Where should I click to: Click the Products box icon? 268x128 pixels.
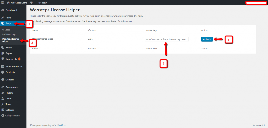(3, 72)
